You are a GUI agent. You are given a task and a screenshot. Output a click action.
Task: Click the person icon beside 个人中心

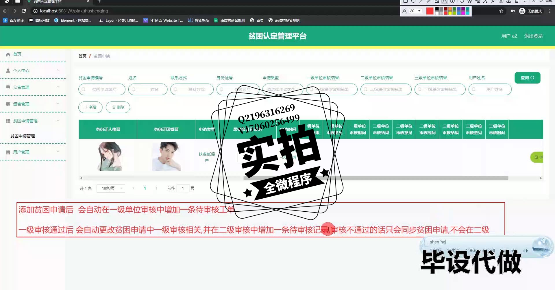(8, 71)
